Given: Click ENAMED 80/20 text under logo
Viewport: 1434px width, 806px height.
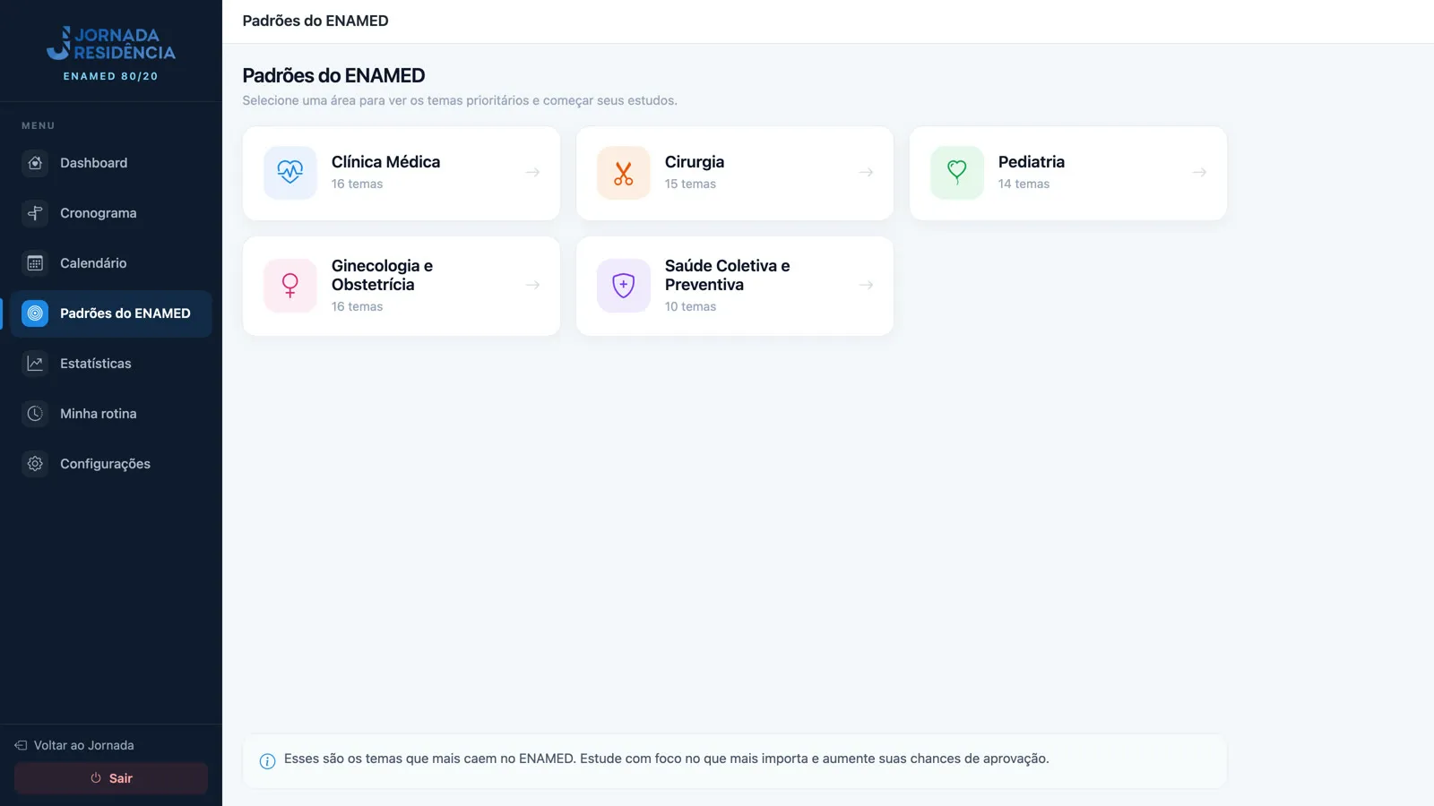Looking at the screenshot, I should tap(111, 76).
